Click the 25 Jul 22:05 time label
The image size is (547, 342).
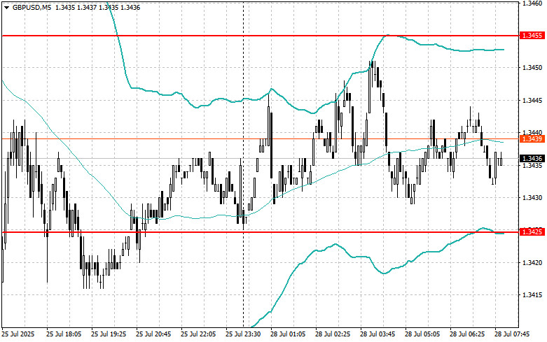(198, 334)
